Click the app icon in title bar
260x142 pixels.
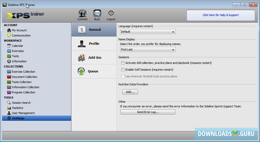click(5, 5)
